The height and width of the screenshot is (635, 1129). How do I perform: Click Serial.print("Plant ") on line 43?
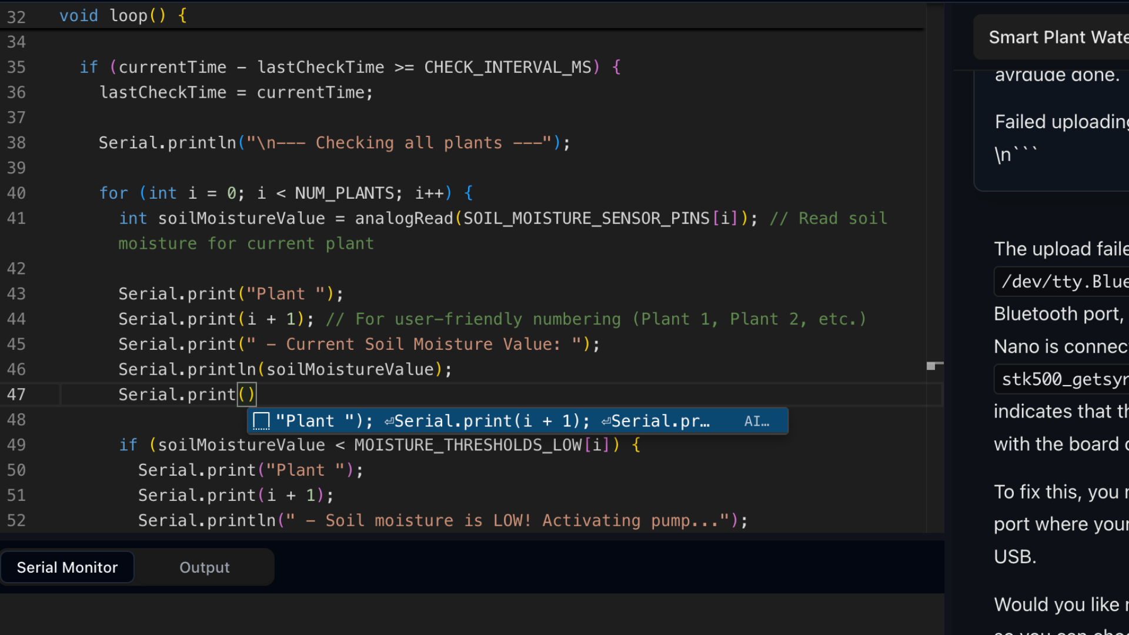pos(231,294)
